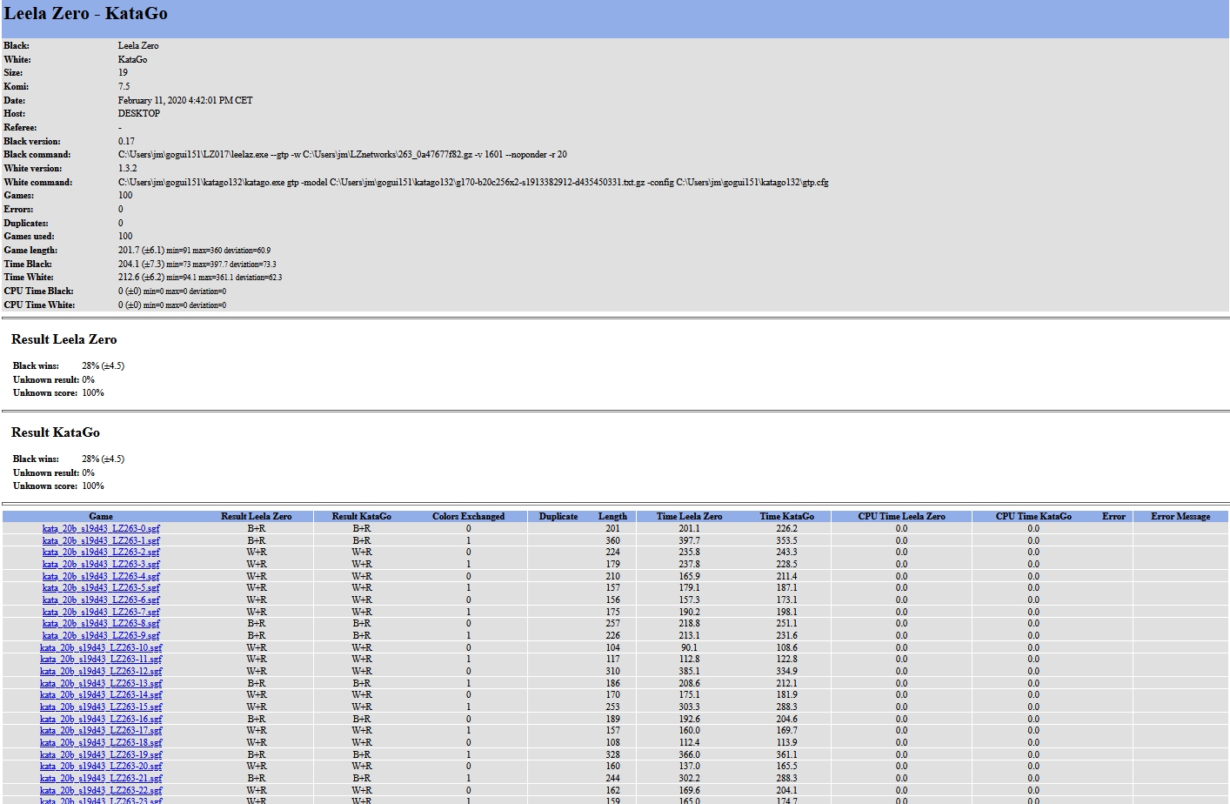Screen dimensions: 1230x804
Task: Open game file kata_20b_s19d43_LZ263-16.sgf
Action: click(x=101, y=719)
